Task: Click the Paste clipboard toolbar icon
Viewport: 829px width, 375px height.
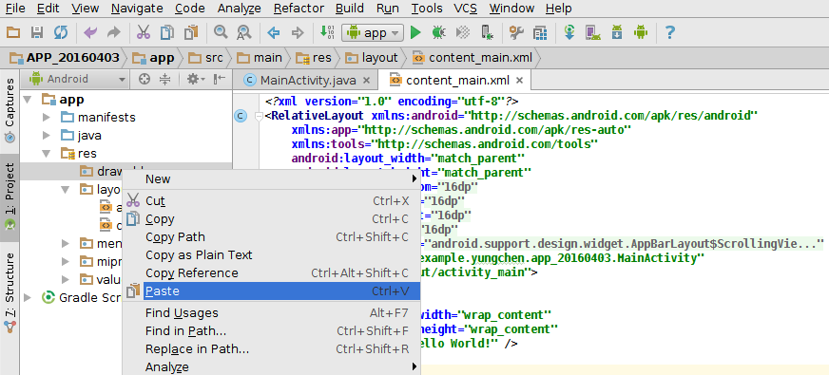Action: 190,32
